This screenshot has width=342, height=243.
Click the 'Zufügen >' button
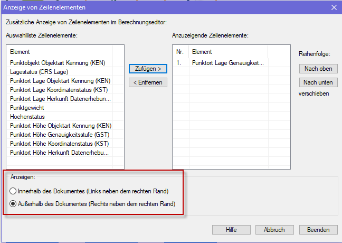pos(148,69)
